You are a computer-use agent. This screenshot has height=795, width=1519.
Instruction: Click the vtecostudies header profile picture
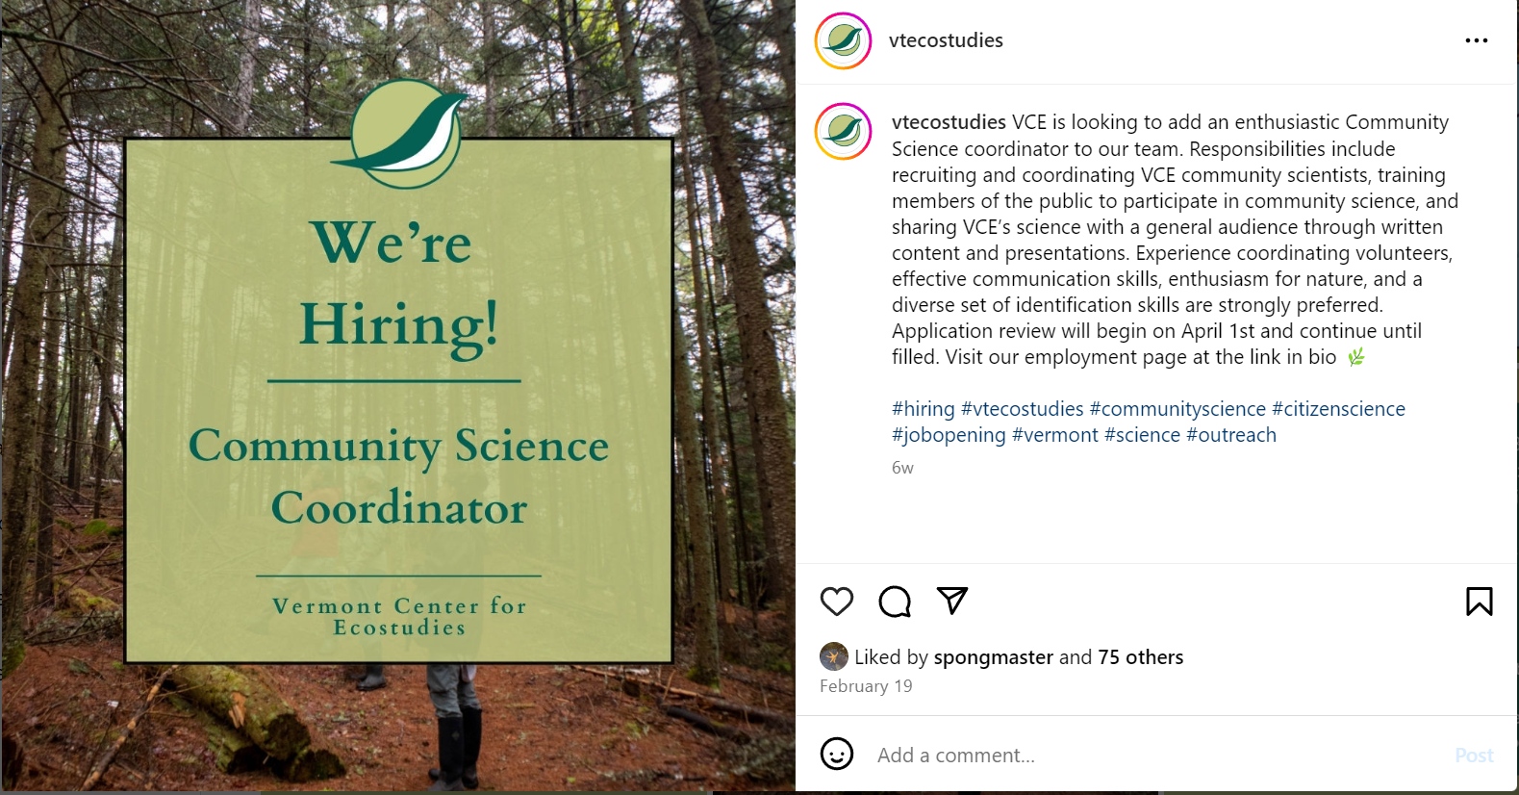pyautogui.click(x=844, y=40)
